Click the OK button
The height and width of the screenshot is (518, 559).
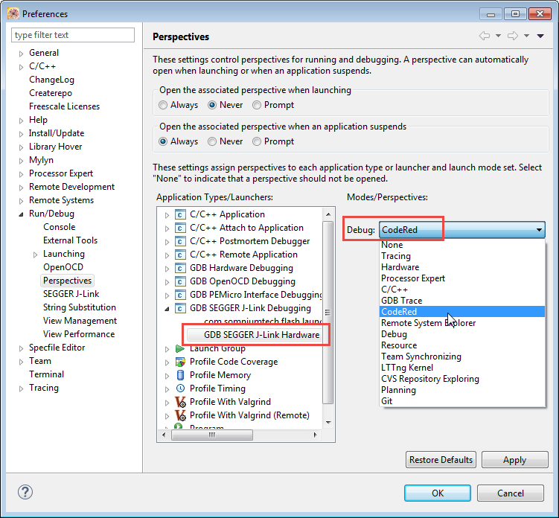(437, 493)
